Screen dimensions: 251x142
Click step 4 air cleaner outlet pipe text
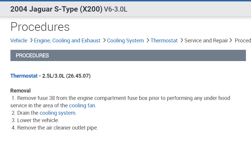coord(57,128)
